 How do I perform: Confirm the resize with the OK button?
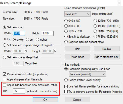[x=46, y=99]
